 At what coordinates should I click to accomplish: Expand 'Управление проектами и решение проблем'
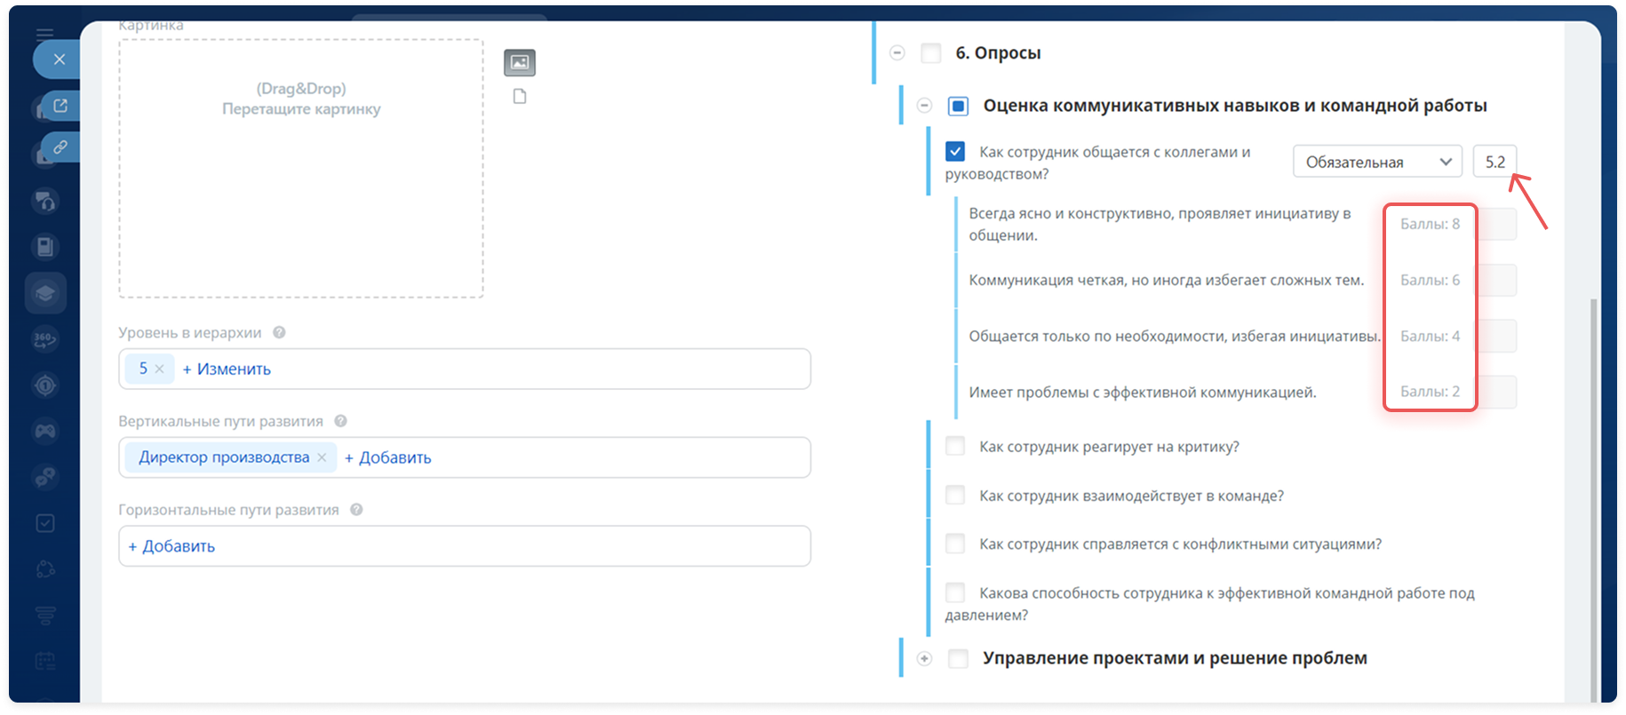tap(924, 658)
